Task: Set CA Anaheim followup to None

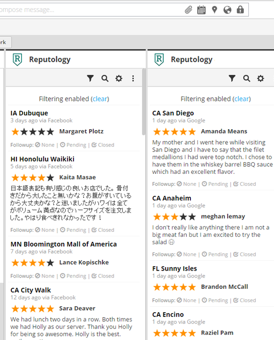Action: [x=186, y=254]
